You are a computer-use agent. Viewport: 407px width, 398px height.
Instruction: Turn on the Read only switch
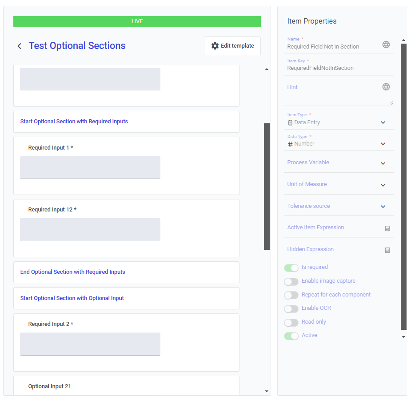click(x=291, y=322)
